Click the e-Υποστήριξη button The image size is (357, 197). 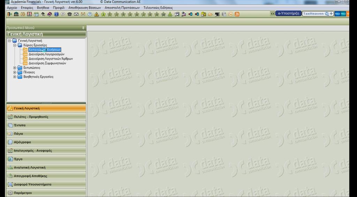tap(288, 14)
